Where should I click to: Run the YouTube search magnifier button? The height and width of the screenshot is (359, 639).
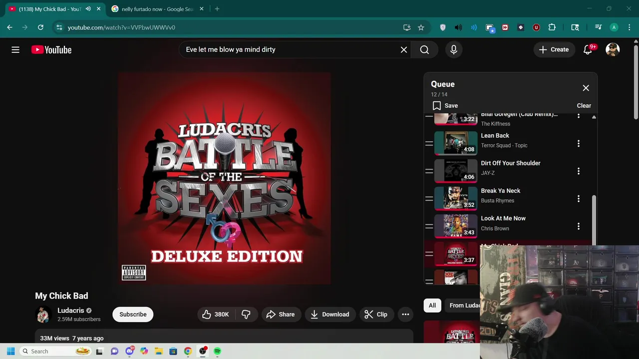pos(424,49)
